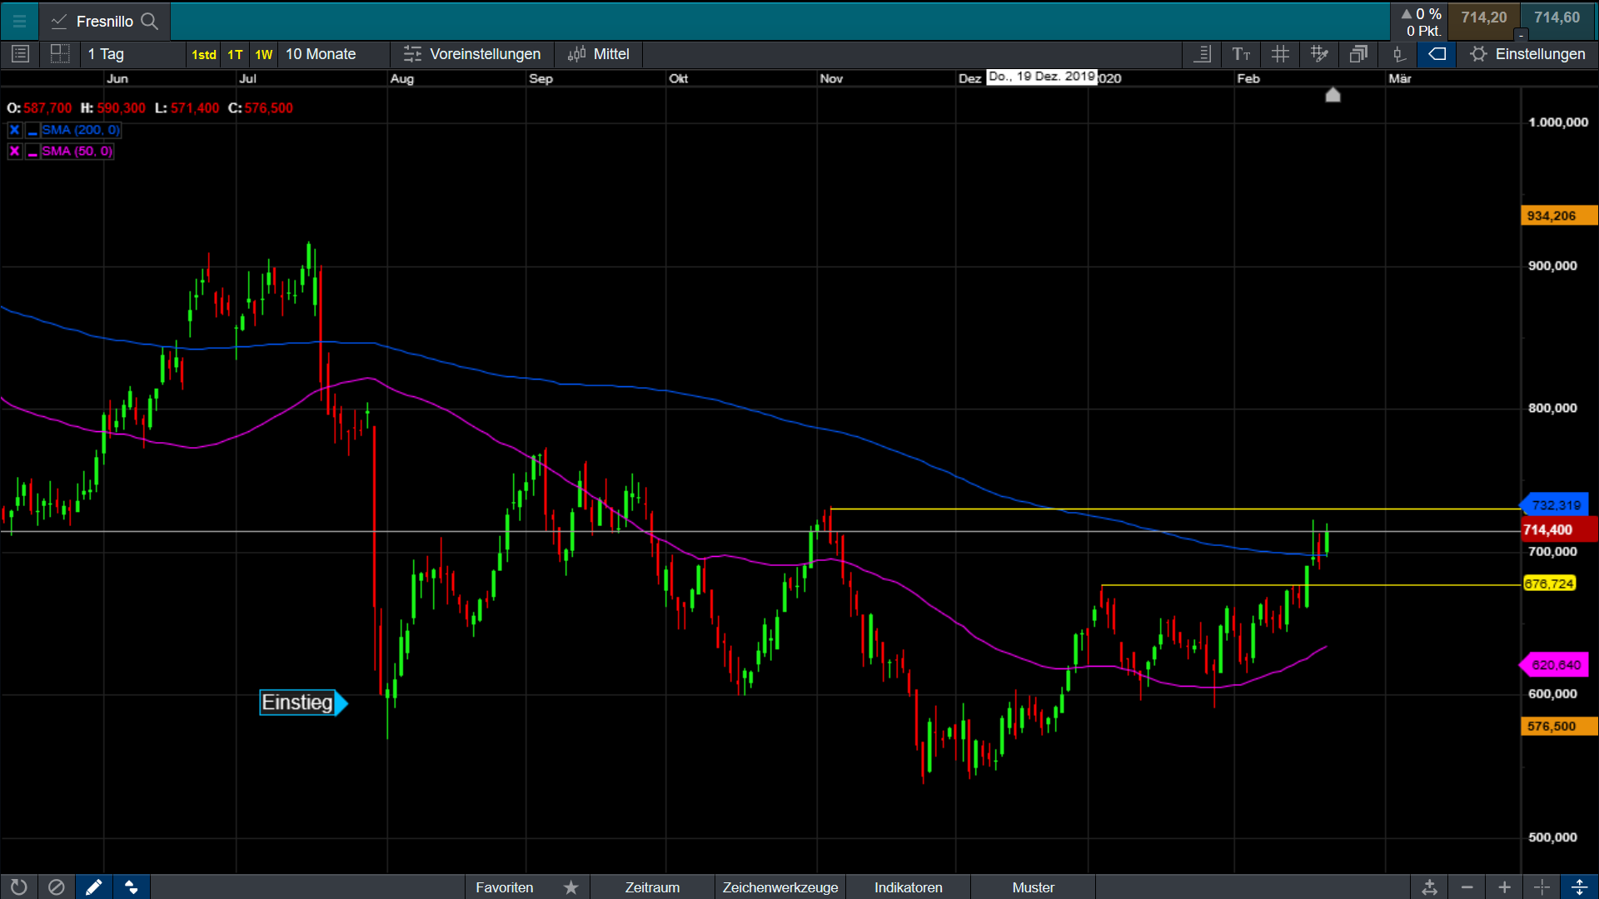
Task: Open the Zeichenwerkzeuge tab
Action: (780, 887)
